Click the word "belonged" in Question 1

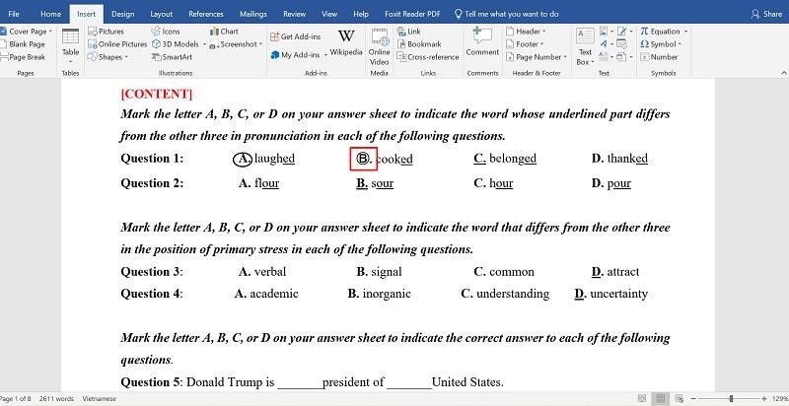(x=513, y=159)
